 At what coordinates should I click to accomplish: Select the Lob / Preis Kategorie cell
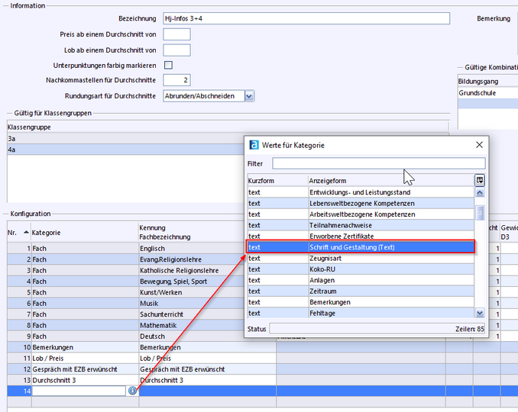[x=85, y=359]
